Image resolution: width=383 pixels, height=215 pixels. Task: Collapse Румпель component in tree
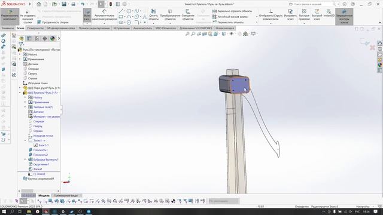pos(20,93)
